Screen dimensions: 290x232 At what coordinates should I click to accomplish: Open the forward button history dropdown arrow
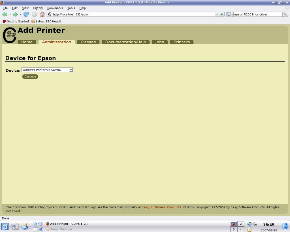coord(20,14)
